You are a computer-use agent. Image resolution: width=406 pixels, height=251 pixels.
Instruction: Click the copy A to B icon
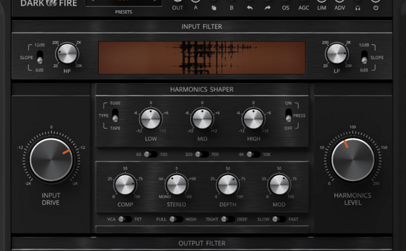[214, 8]
